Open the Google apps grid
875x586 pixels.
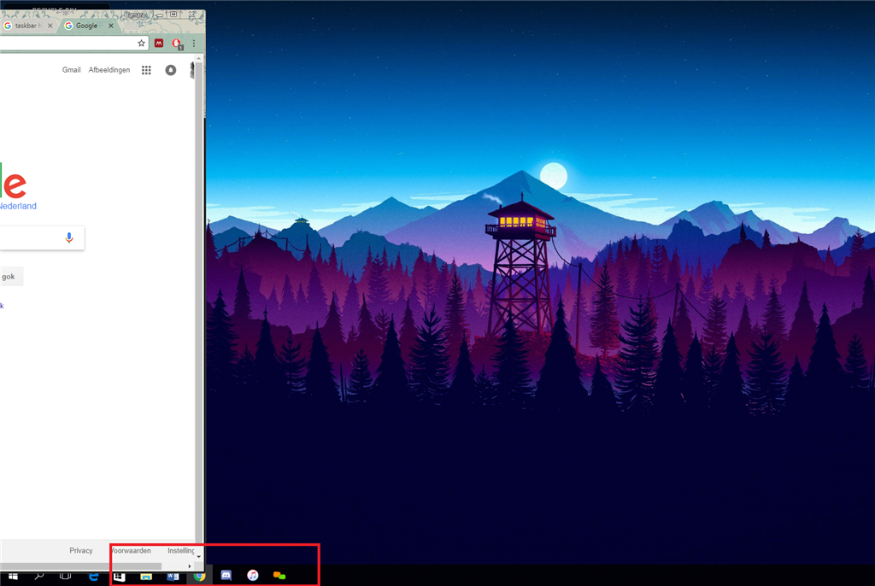pyautogui.click(x=145, y=70)
